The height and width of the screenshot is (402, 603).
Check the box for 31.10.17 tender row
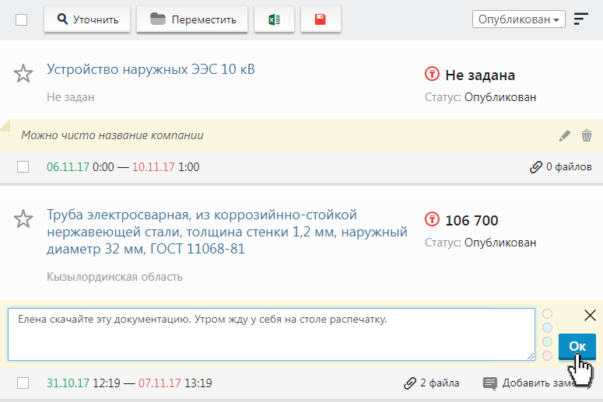[23, 383]
